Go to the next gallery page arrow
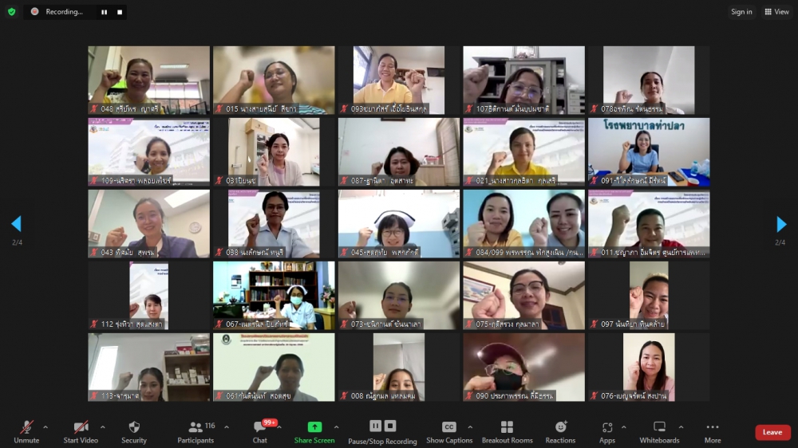 coord(781,224)
